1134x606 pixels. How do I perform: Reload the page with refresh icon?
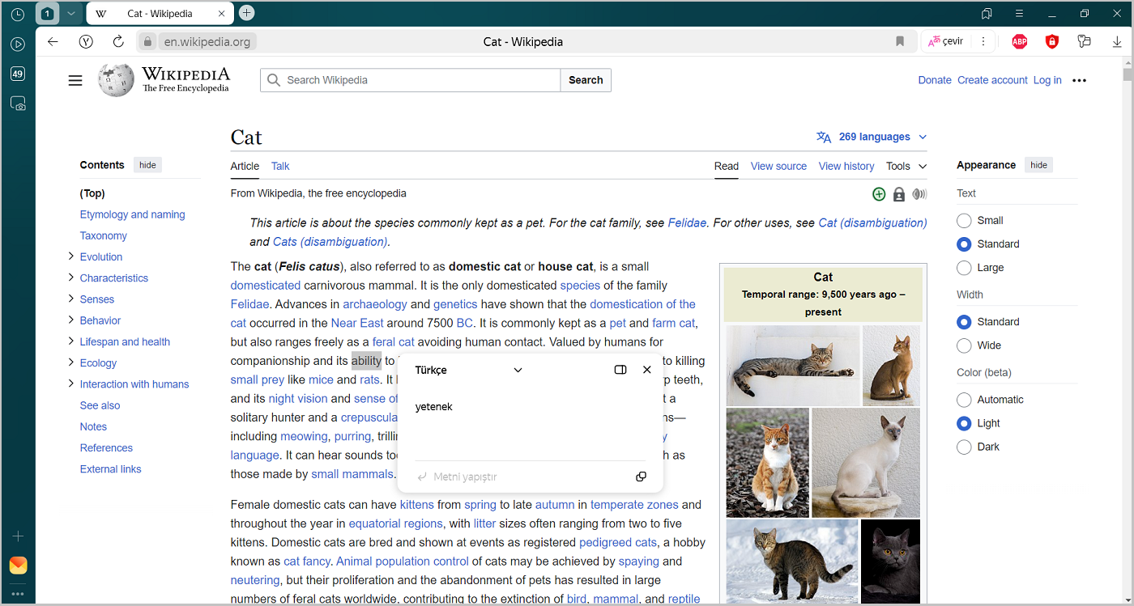coord(118,41)
